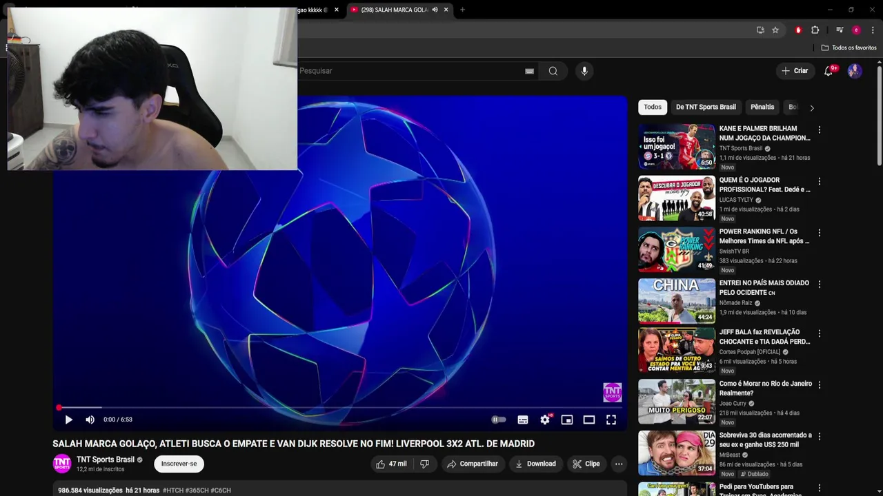The width and height of the screenshot is (883, 496).
Task: Show more filter chips arrow
Action: point(812,107)
